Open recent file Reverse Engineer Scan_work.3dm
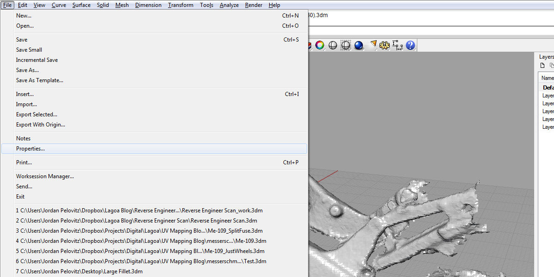Screen dimensions: 554x277 (x=139, y=211)
